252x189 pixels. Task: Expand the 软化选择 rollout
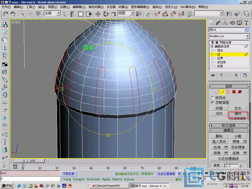click(229, 125)
